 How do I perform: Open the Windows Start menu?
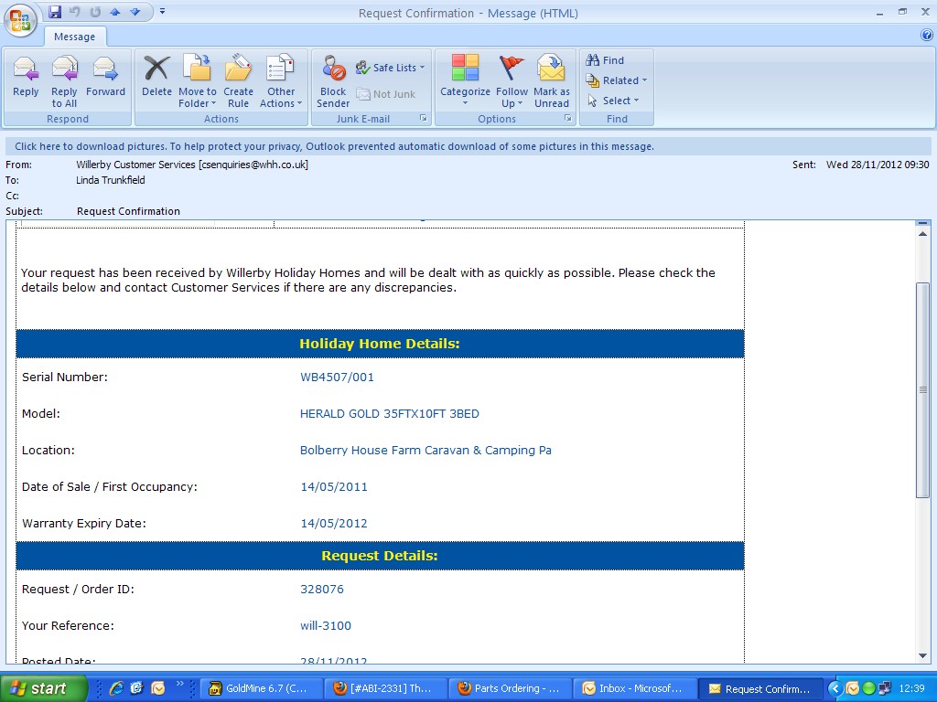pos(42,688)
